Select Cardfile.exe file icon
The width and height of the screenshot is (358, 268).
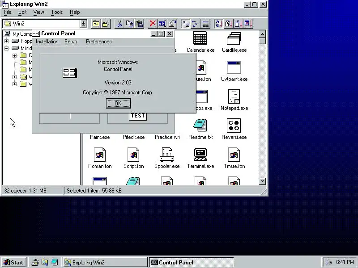click(234, 38)
